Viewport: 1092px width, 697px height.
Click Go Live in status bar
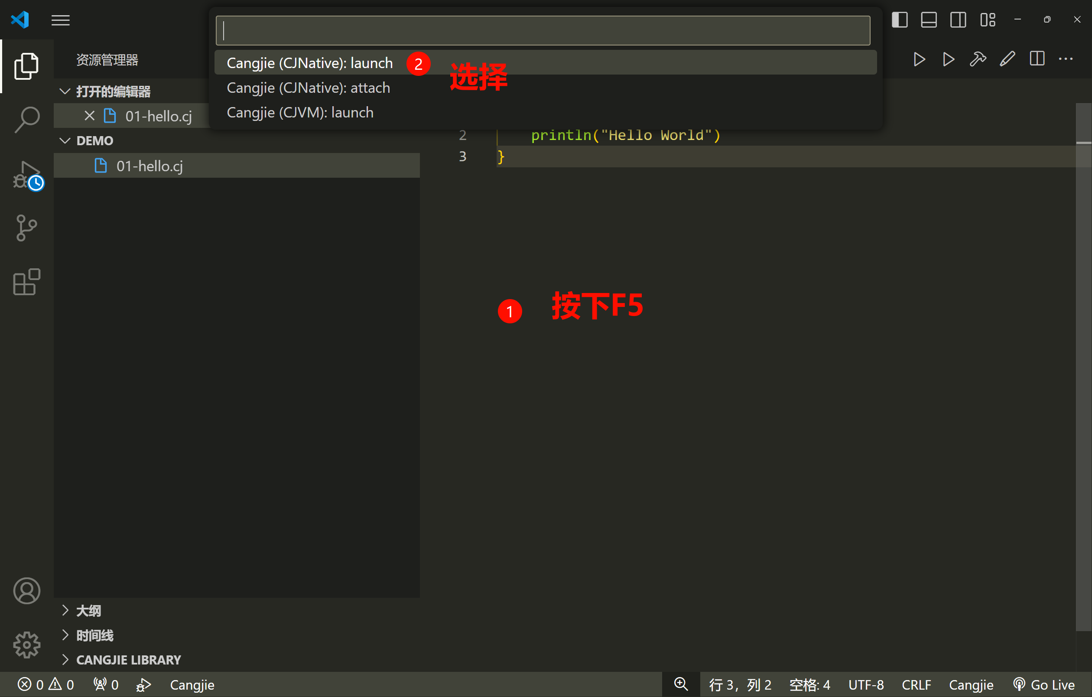tap(1044, 684)
